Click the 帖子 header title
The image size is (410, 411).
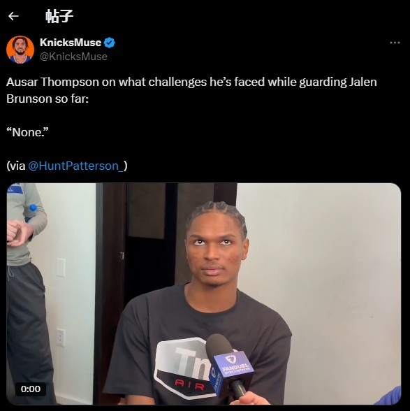tap(59, 16)
